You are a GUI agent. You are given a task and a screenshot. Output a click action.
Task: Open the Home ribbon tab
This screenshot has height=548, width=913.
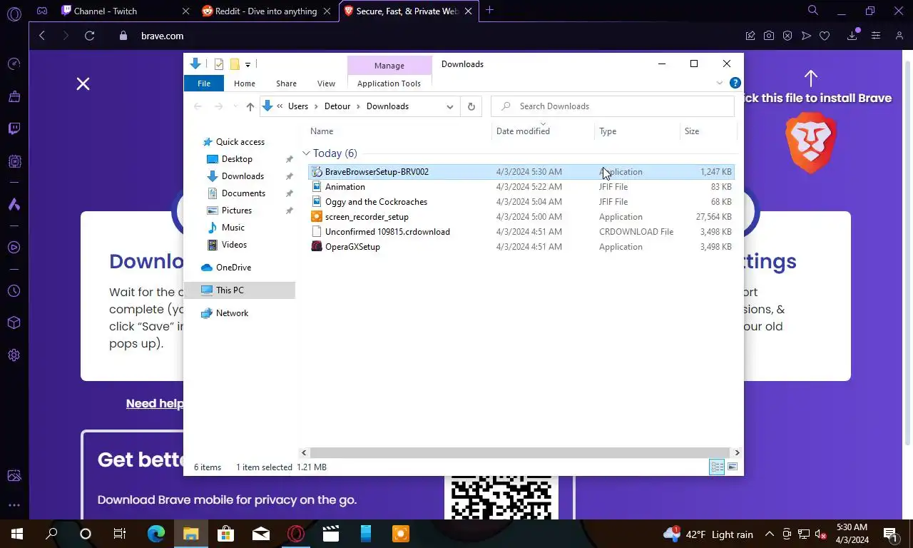[245, 83]
